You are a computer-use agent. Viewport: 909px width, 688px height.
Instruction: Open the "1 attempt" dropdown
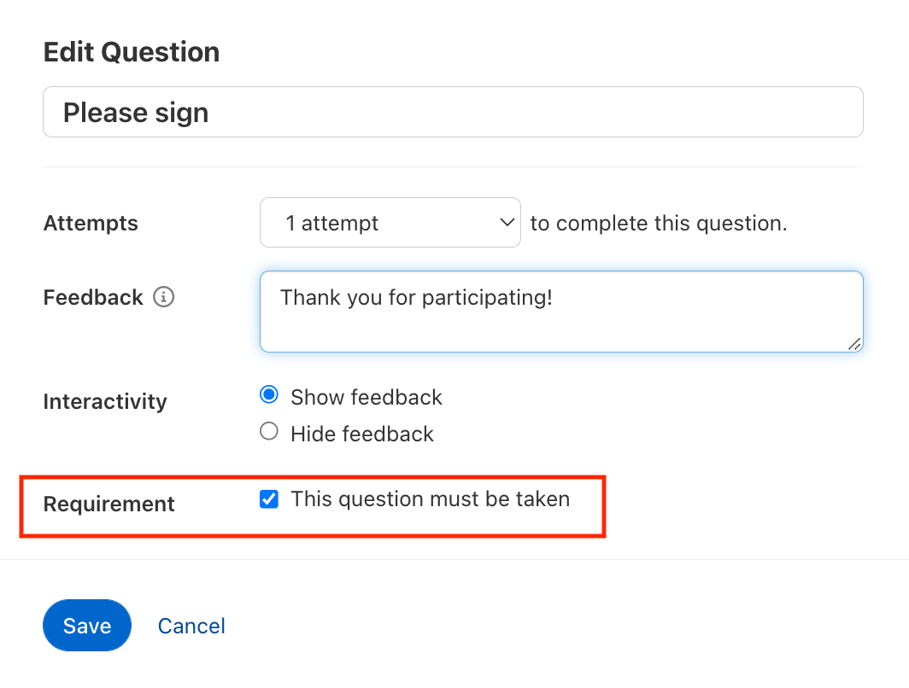(x=390, y=223)
